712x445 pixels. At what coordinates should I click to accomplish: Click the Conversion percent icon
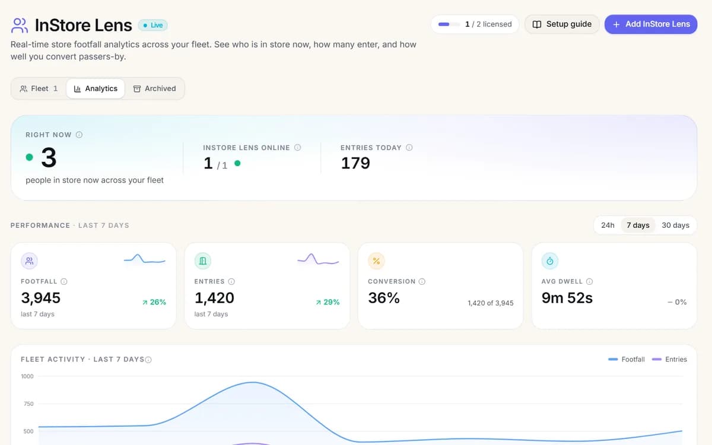pyautogui.click(x=376, y=261)
